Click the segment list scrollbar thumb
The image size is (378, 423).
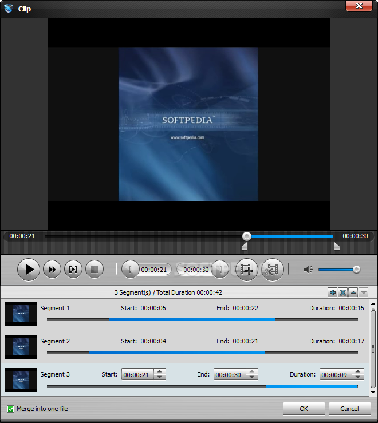pos(373,349)
